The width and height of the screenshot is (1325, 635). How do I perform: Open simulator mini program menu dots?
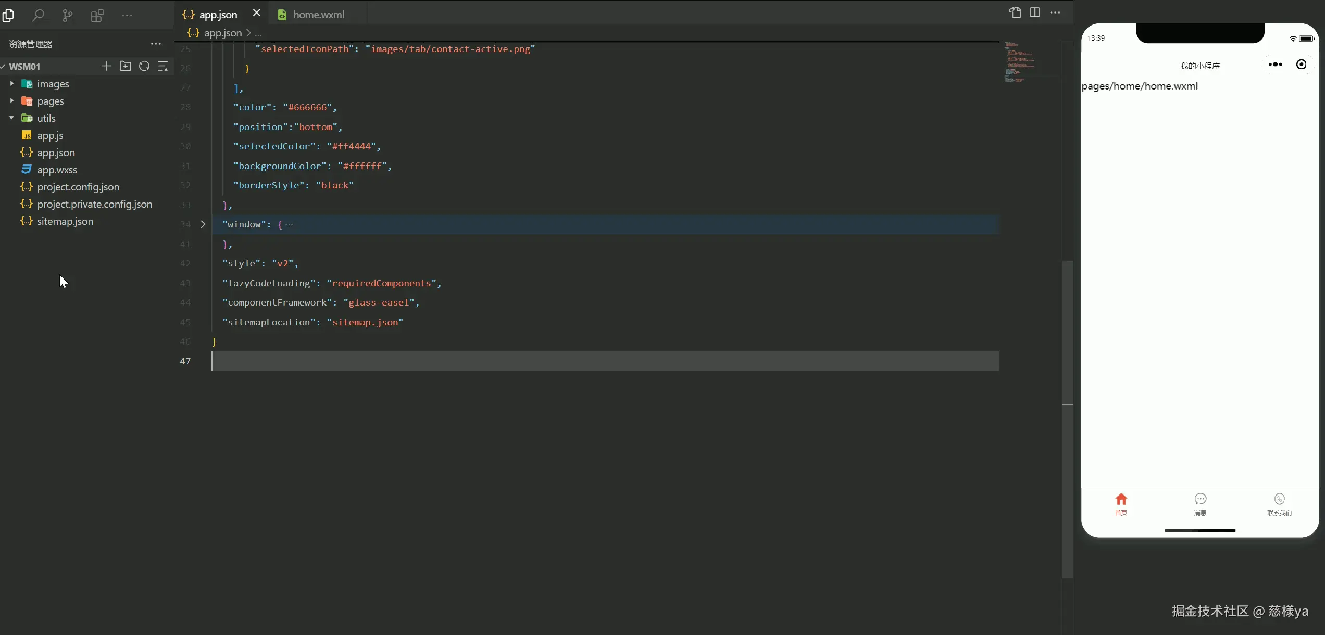(1275, 65)
